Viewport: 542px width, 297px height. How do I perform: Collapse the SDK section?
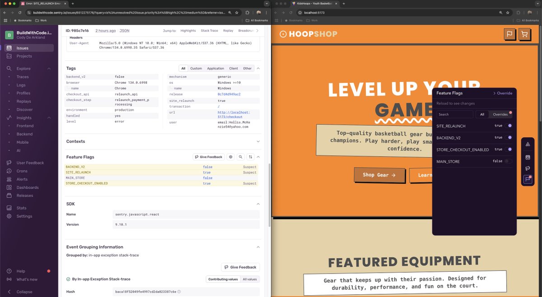pyautogui.click(x=258, y=204)
